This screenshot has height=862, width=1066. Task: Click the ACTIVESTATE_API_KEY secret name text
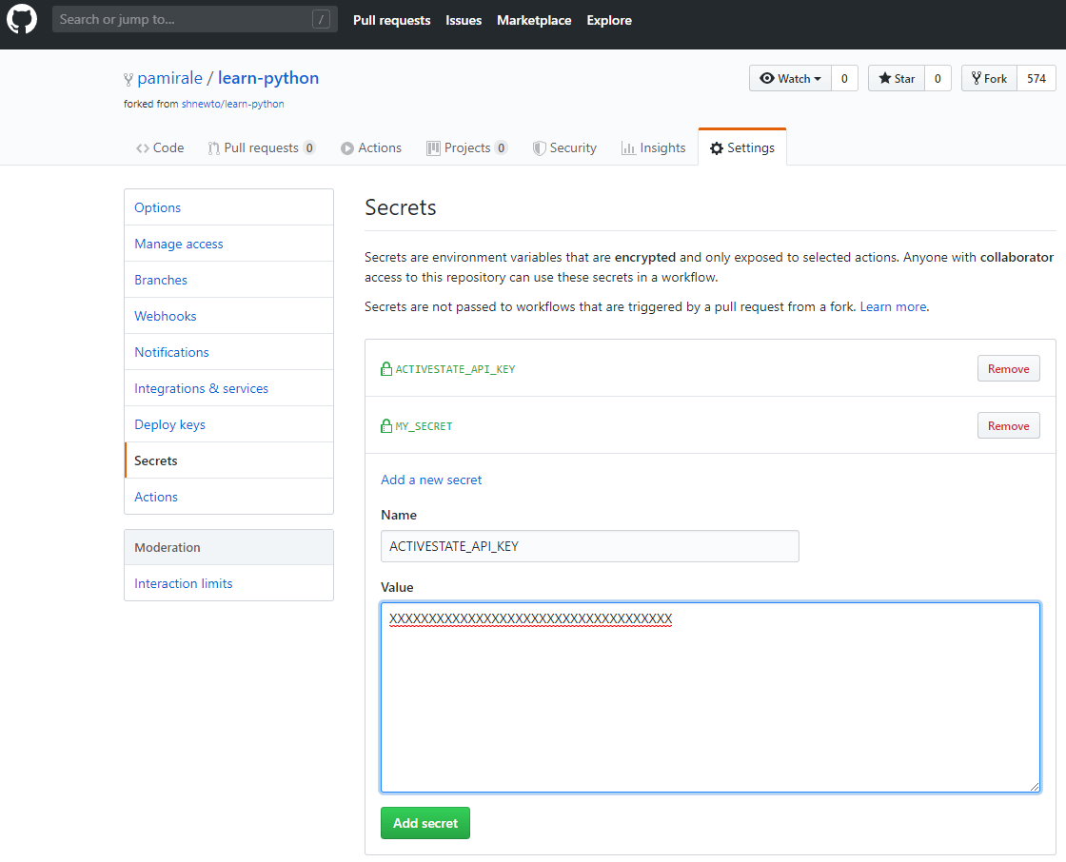click(x=455, y=369)
